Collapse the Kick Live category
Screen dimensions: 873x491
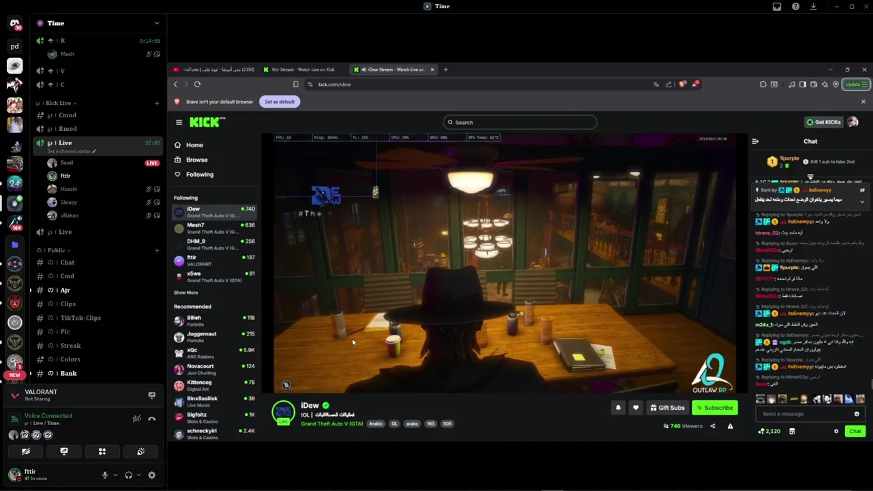(x=60, y=103)
